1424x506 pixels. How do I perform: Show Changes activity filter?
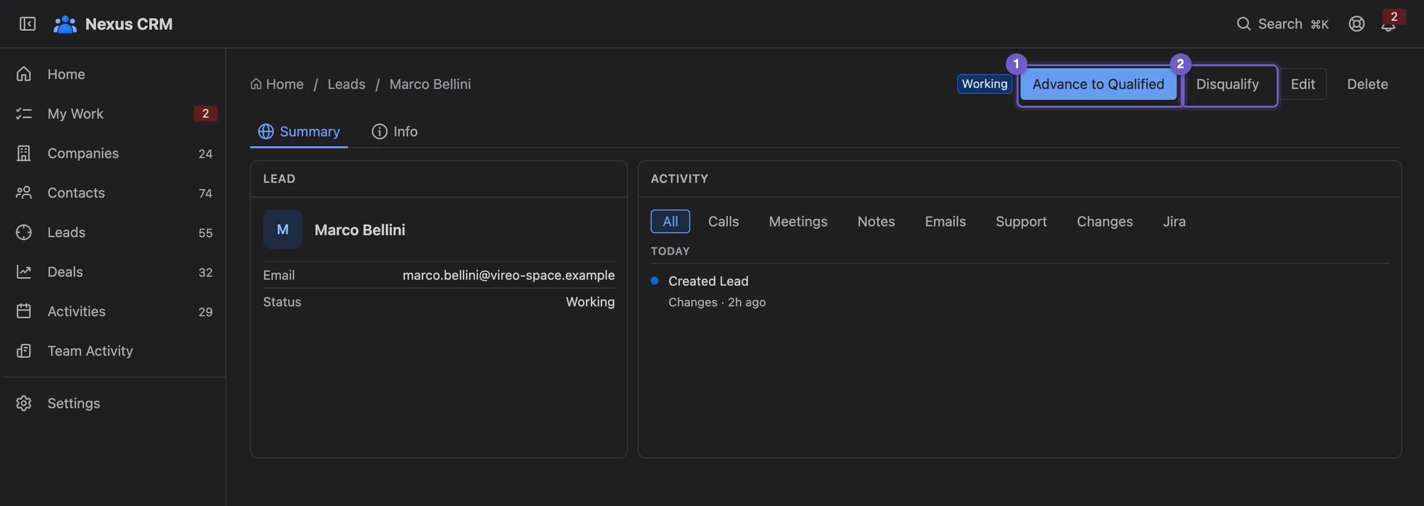pos(1105,221)
